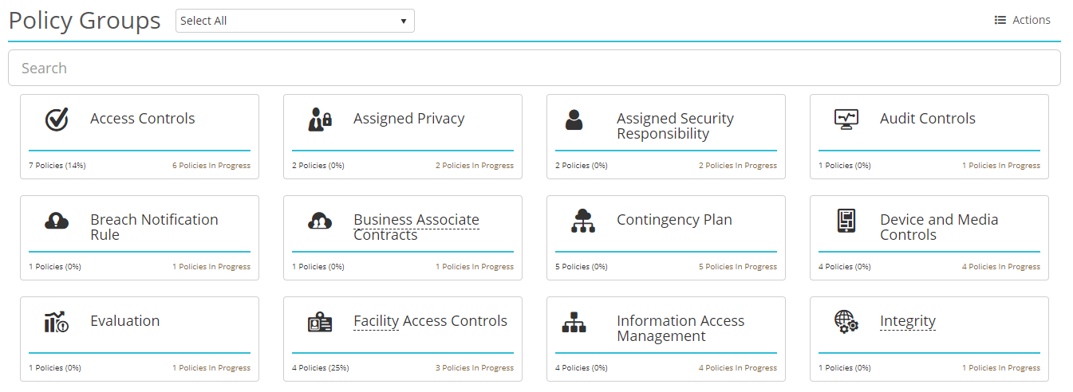
Task: Click the Device and Media Controls icon
Action: [846, 221]
